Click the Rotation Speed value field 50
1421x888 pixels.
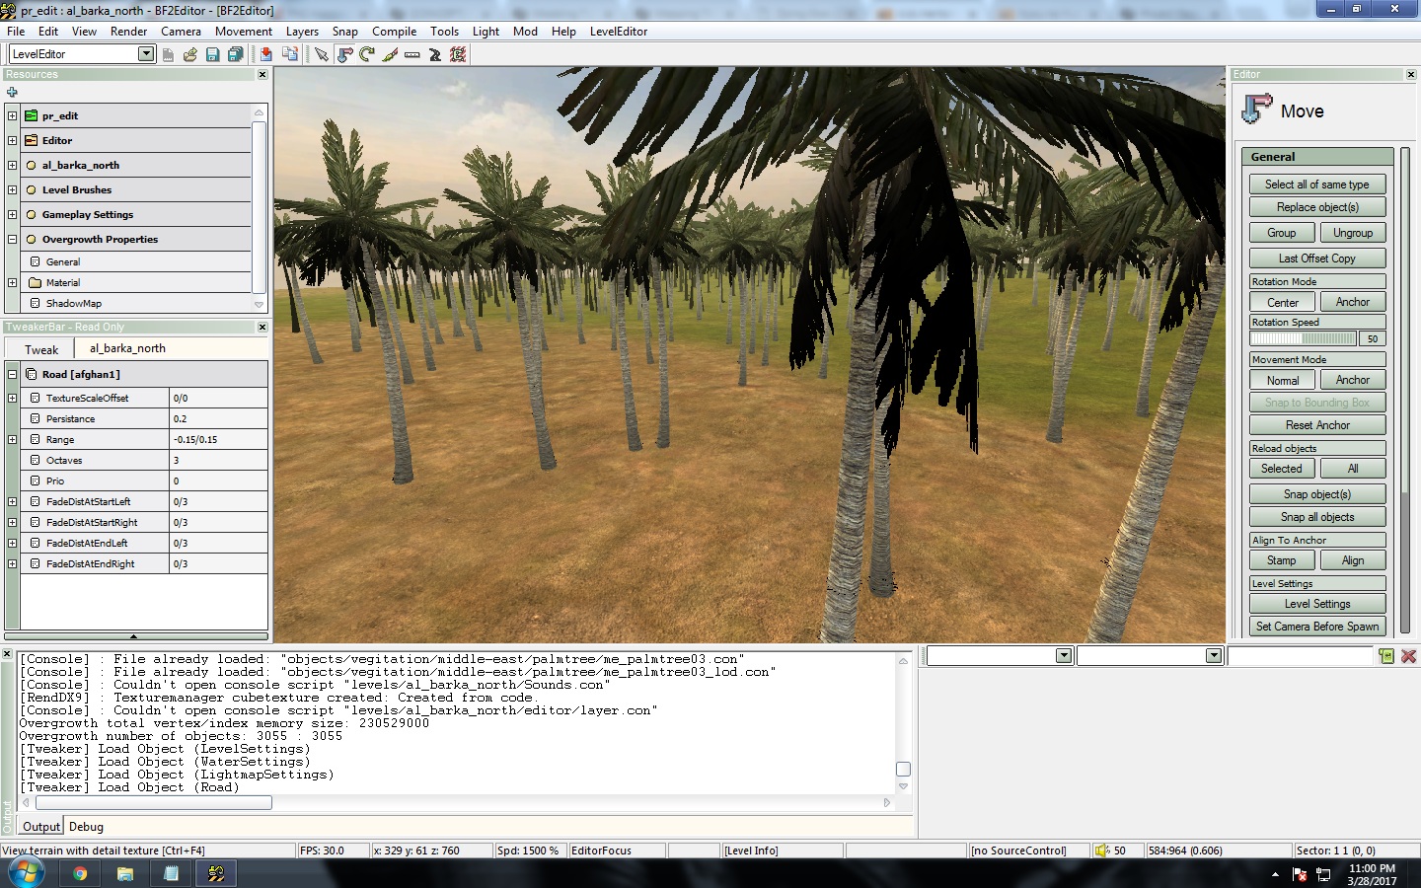point(1372,338)
